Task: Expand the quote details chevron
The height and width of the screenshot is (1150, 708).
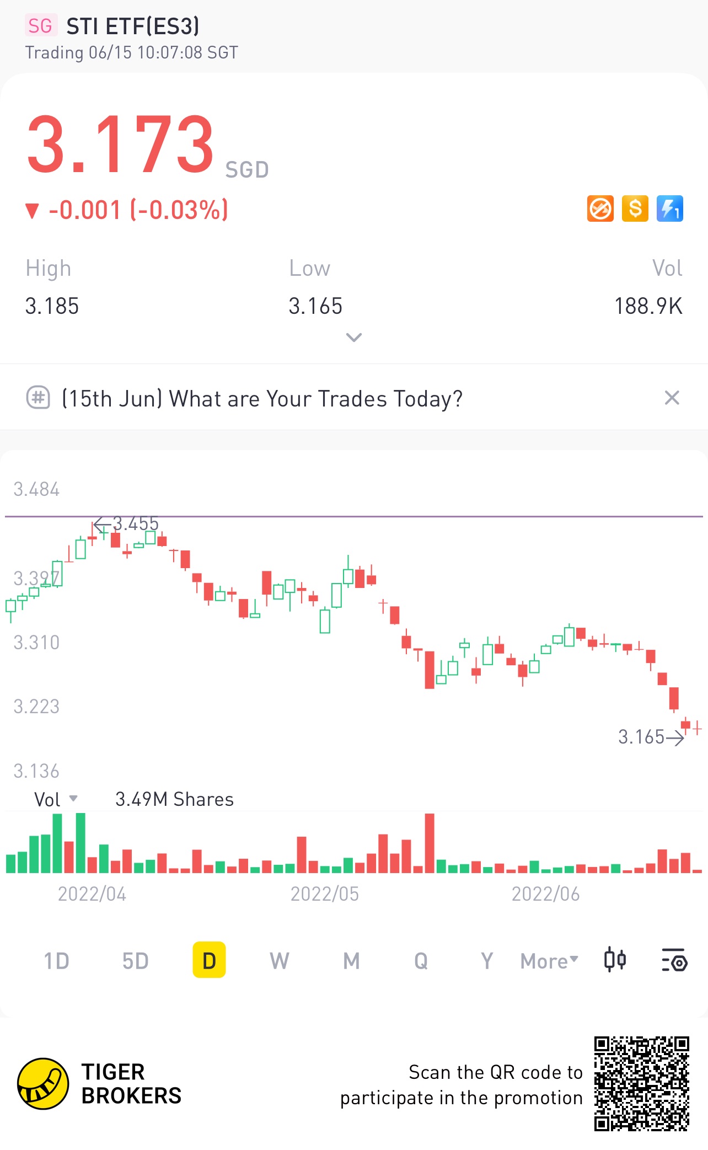Action: (353, 337)
